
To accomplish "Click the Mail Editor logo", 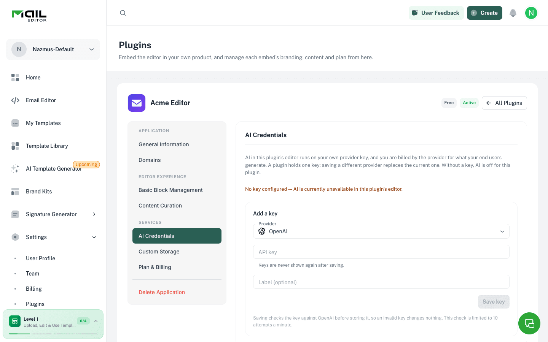I will (29, 16).
